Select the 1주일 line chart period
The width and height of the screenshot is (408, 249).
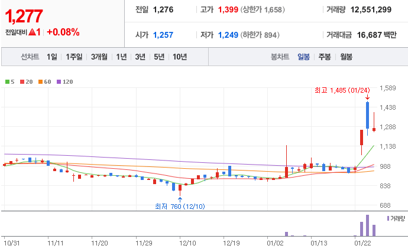coord(74,57)
